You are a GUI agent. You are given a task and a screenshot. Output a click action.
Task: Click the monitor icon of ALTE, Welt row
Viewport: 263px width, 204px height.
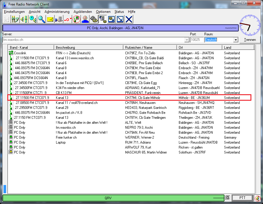click(11, 122)
